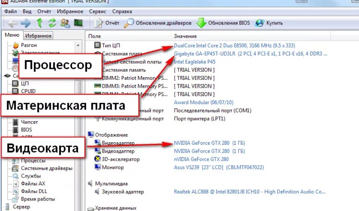Open the users manager icon
359x211 pixels.
pos(65,23)
